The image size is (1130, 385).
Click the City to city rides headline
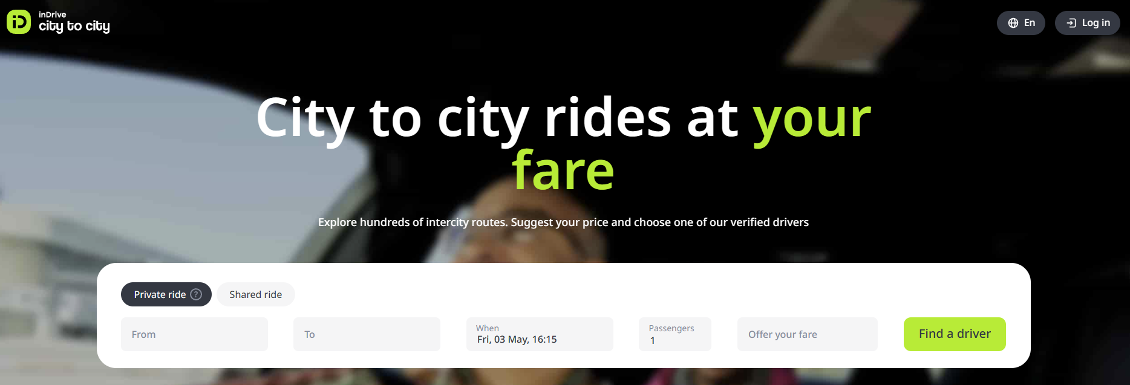(x=497, y=118)
